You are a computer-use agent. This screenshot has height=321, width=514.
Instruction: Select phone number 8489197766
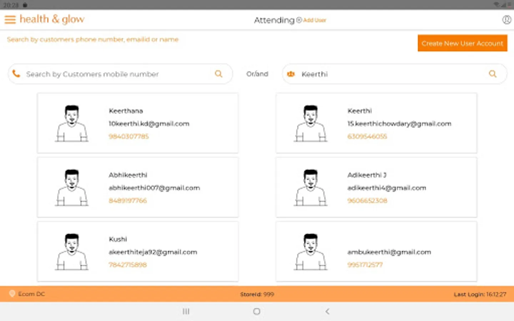[128, 200]
